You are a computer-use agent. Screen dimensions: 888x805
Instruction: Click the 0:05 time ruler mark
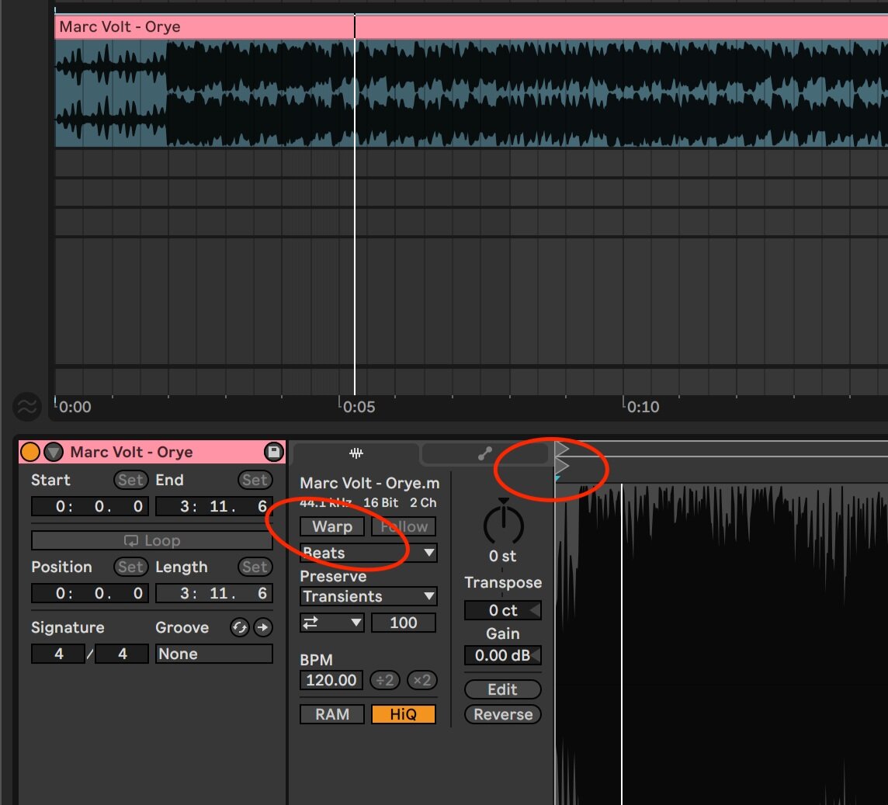(359, 407)
